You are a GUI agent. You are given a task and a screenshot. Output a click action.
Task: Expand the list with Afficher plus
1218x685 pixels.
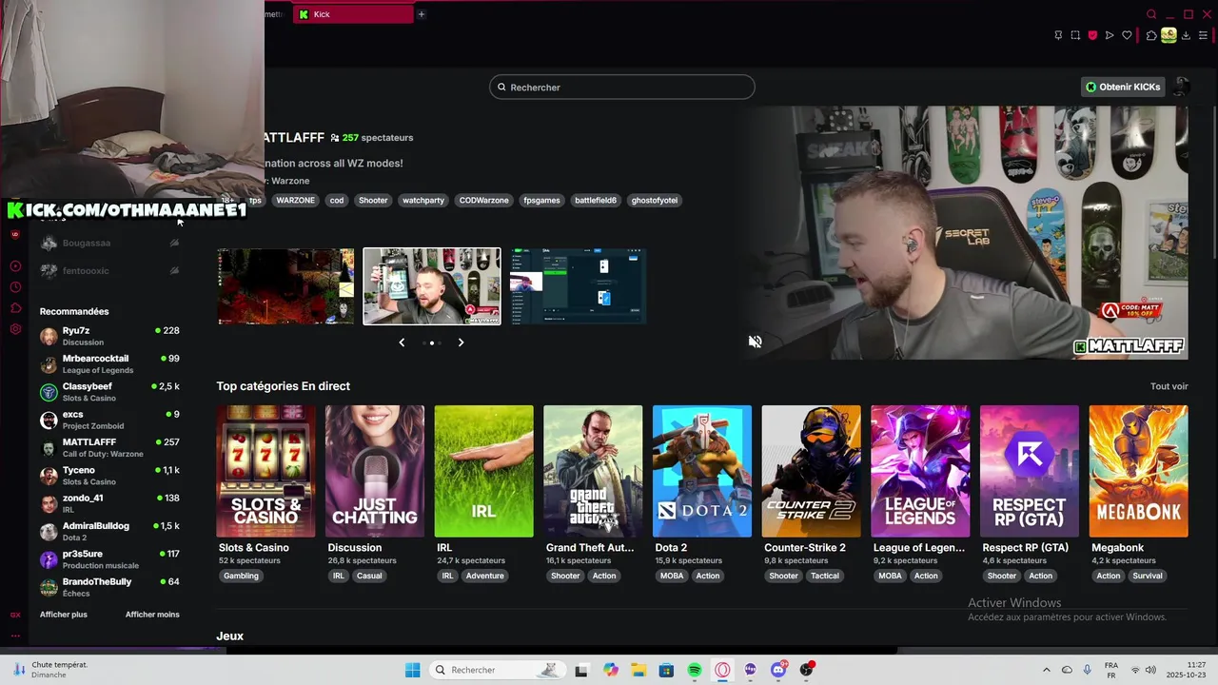(64, 615)
